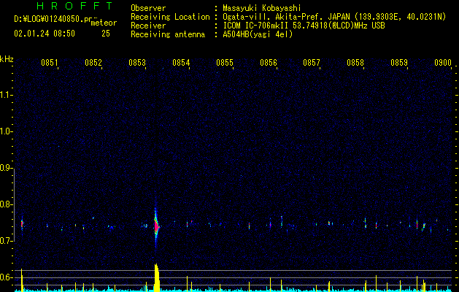
Task: Click the 0.8 kHz axis value
Action: point(7,204)
